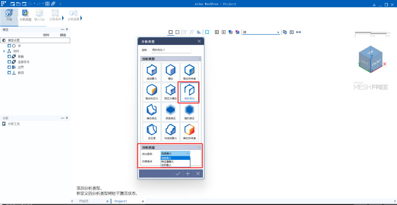
Task: Open the 优化目标 dropdown
Action: pos(175,153)
